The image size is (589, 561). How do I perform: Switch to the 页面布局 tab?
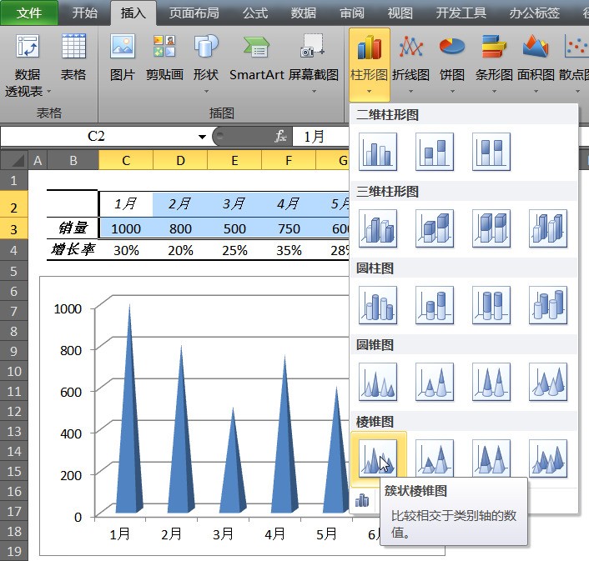click(x=194, y=13)
